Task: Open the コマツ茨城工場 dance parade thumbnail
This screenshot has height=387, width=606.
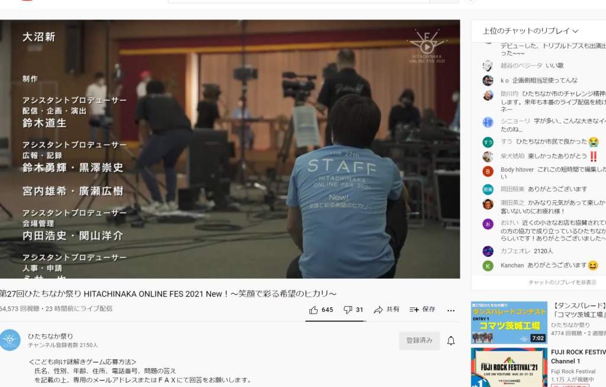Action: point(509,323)
